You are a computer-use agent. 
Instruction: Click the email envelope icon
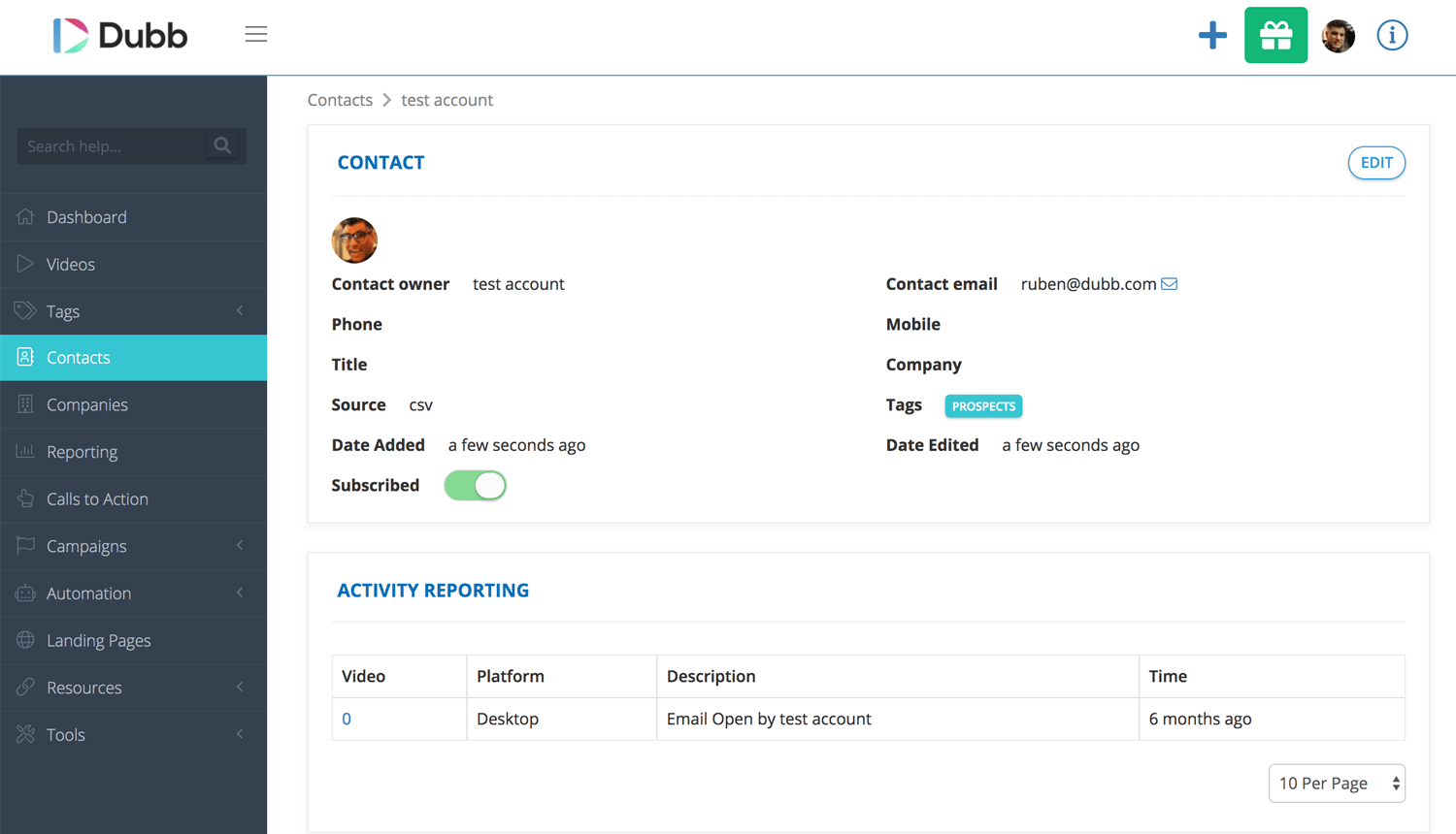point(1170,284)
